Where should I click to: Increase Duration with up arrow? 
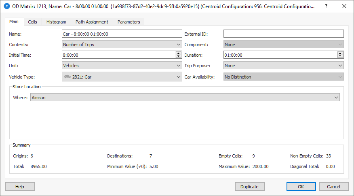[340, 53]
